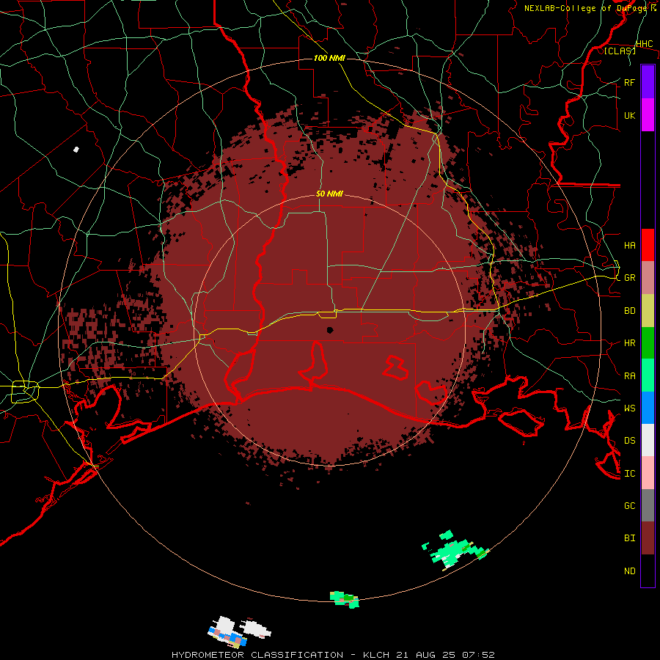
Task: Select the 'HA' legend label
Action: (629, 245)
